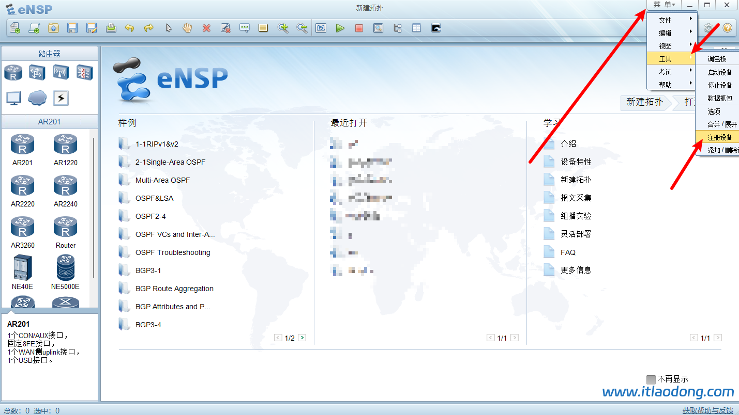Screen dimensions: 739x415
Task: Check the 不再显示 checkbox
Action: [x=651, y=379]
